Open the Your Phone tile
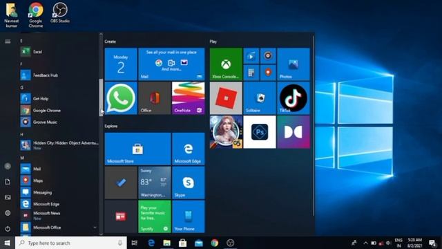This screenshot has width=442, height=249. coord(189,216)
